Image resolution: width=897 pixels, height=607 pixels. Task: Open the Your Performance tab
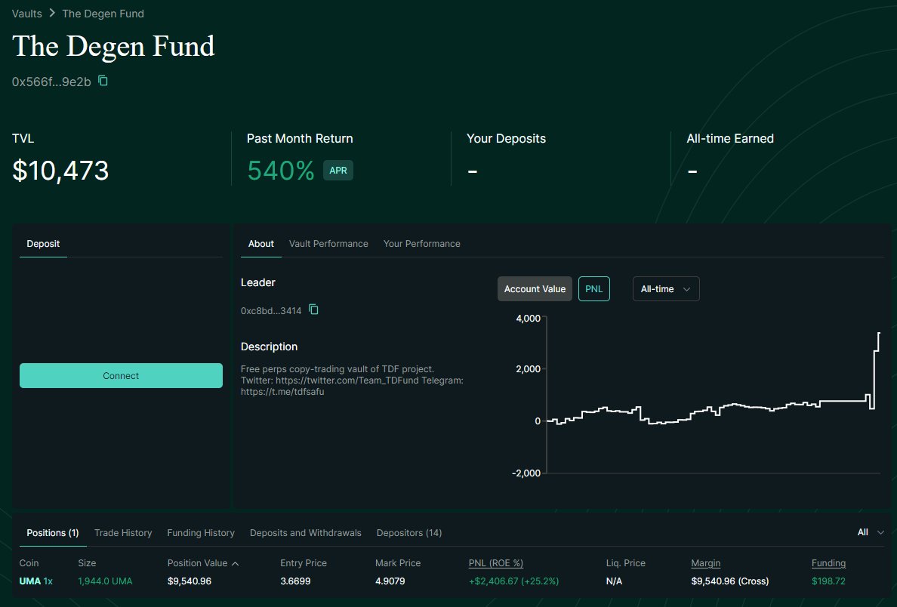pos(421,243)
